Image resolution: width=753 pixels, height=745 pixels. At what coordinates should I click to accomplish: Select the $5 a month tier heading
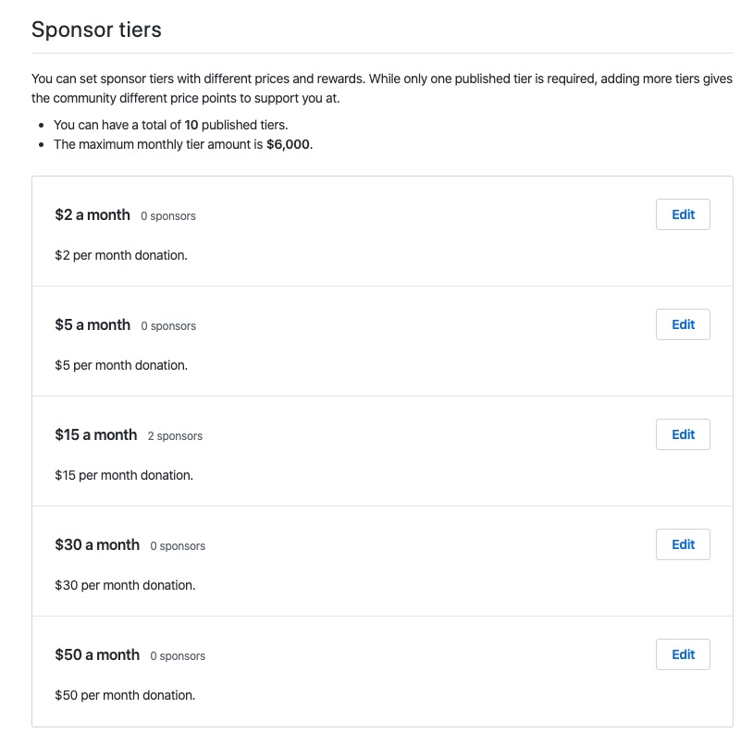[93, 325]
